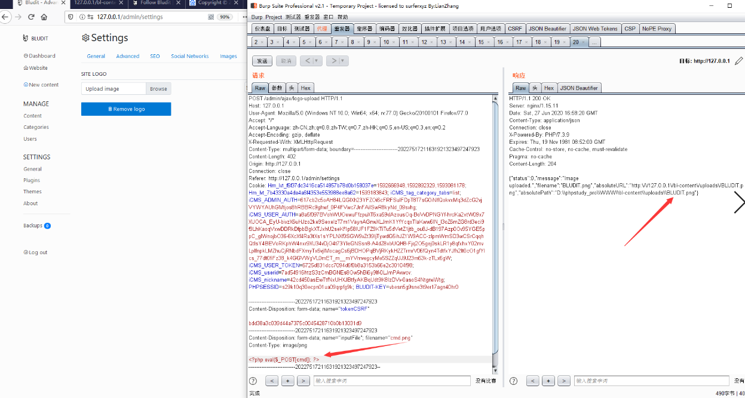
Task: Click '+' button in request search bar
Action: pyautogui.click(x=287, y=381)
